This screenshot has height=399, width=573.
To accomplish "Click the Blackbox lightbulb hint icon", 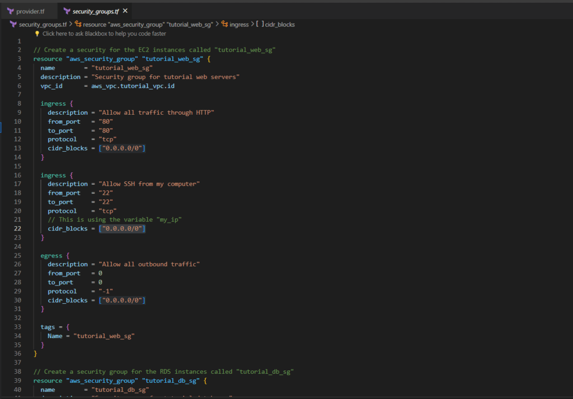I will click(x=37, y=34).
